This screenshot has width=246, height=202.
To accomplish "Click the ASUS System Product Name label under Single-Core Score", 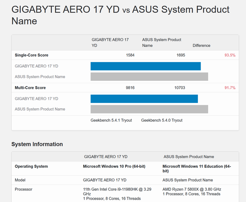I will [x=40, y=77].
